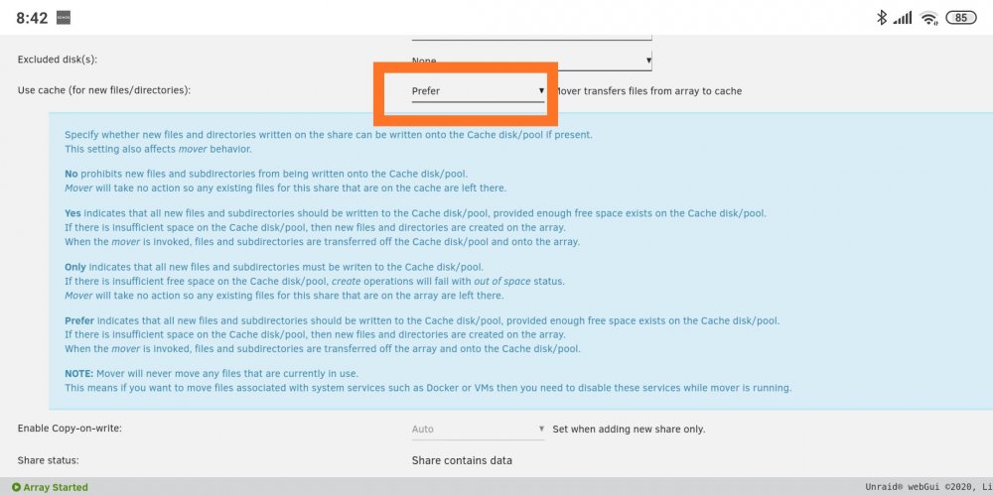
Task: Click the bold 'NOTE:' in help text
Action: [x=79, y=373]
